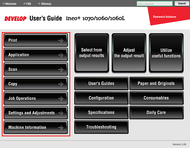Open the User's Guides page
This screenshot has width=190, height=148.
point(101,83)
